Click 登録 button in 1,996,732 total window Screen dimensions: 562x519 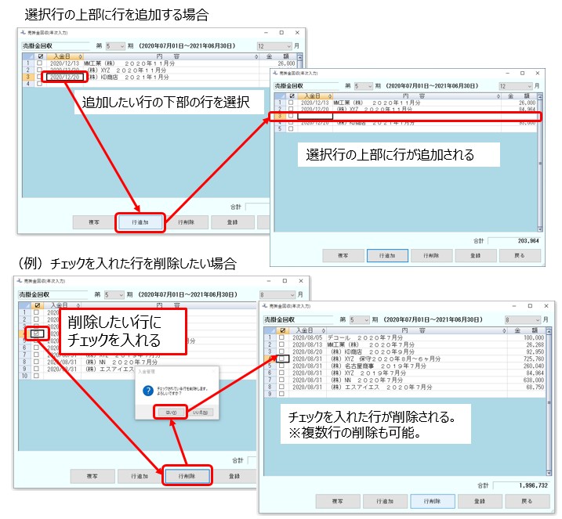pos(480,502)
